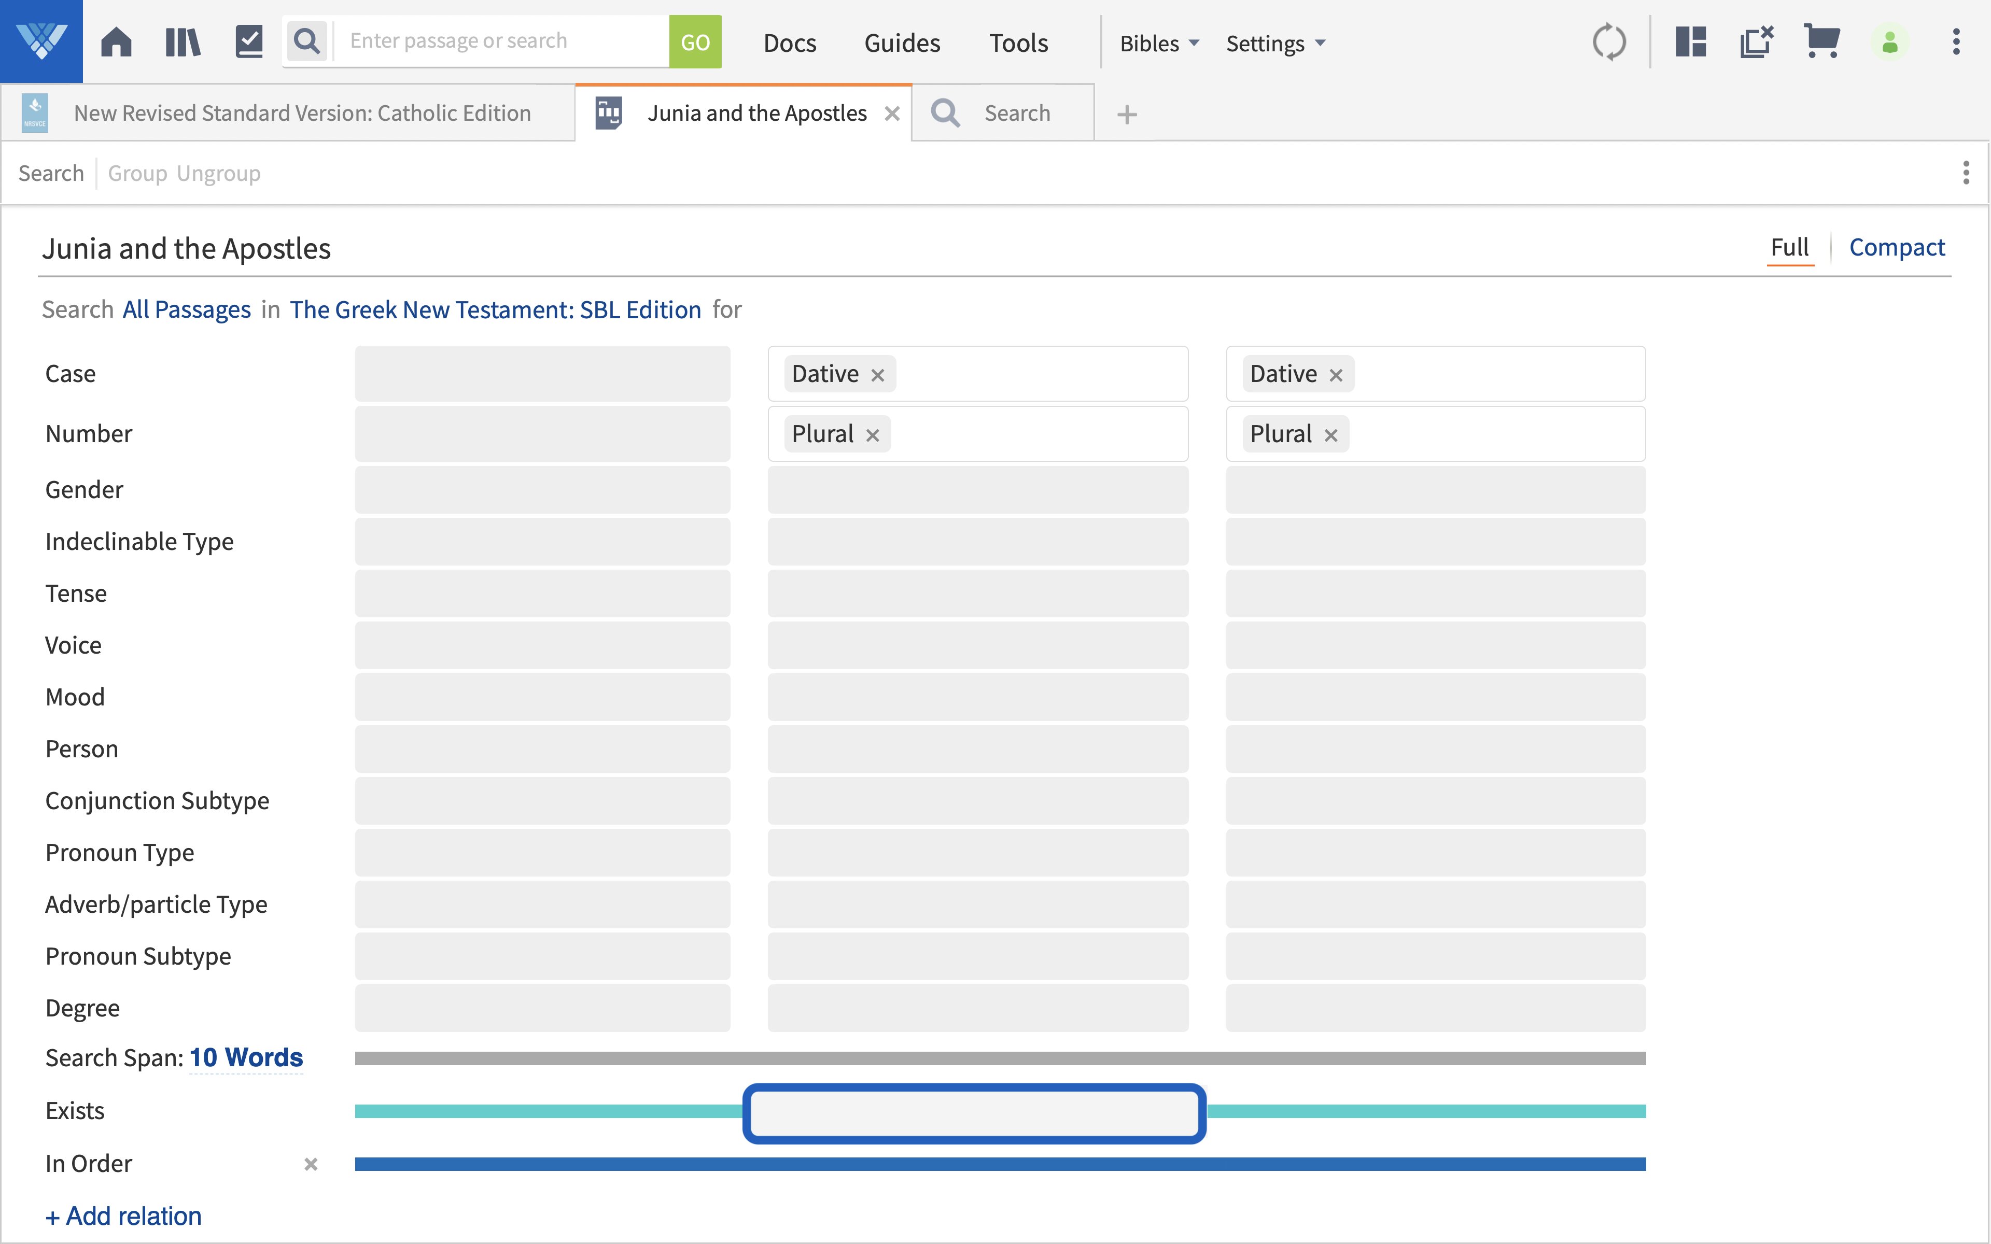Click the right column Degree field

click(1436, 1008)
